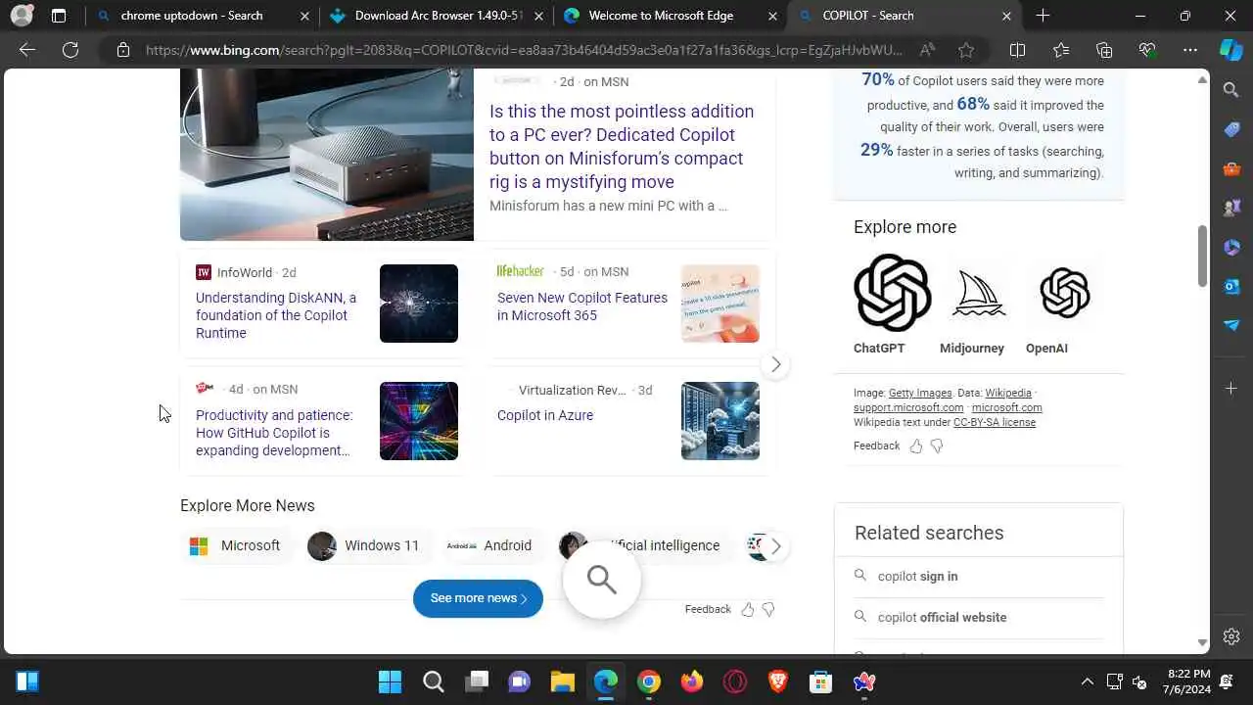Open split screen icon in toolbar
Viewport: 1253px width, 705px height.
[1017, 50]
